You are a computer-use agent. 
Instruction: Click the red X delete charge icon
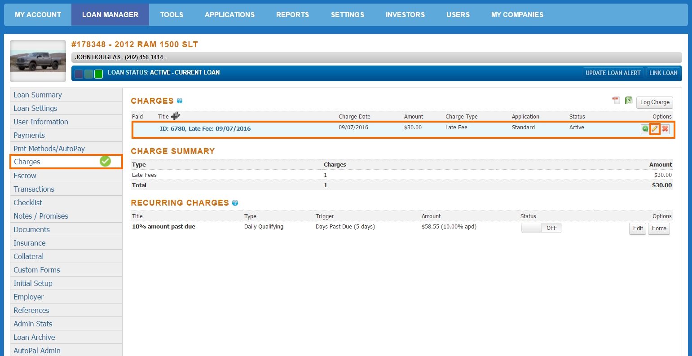[x=665, y=129]
